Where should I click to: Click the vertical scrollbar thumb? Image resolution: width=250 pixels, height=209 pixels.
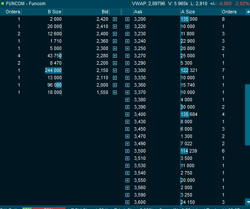[x=247, y=115]
